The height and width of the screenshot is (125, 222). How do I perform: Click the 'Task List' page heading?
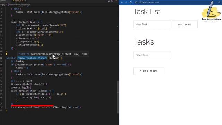point(147,11)
